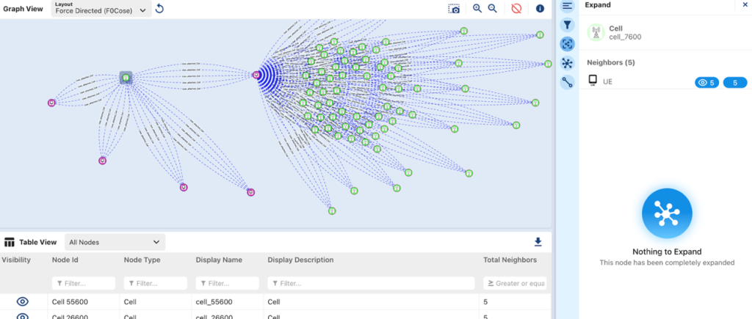Sort by the Display Name column header
The width and height of the screenshot is (752, 319).
pos(219,260)
